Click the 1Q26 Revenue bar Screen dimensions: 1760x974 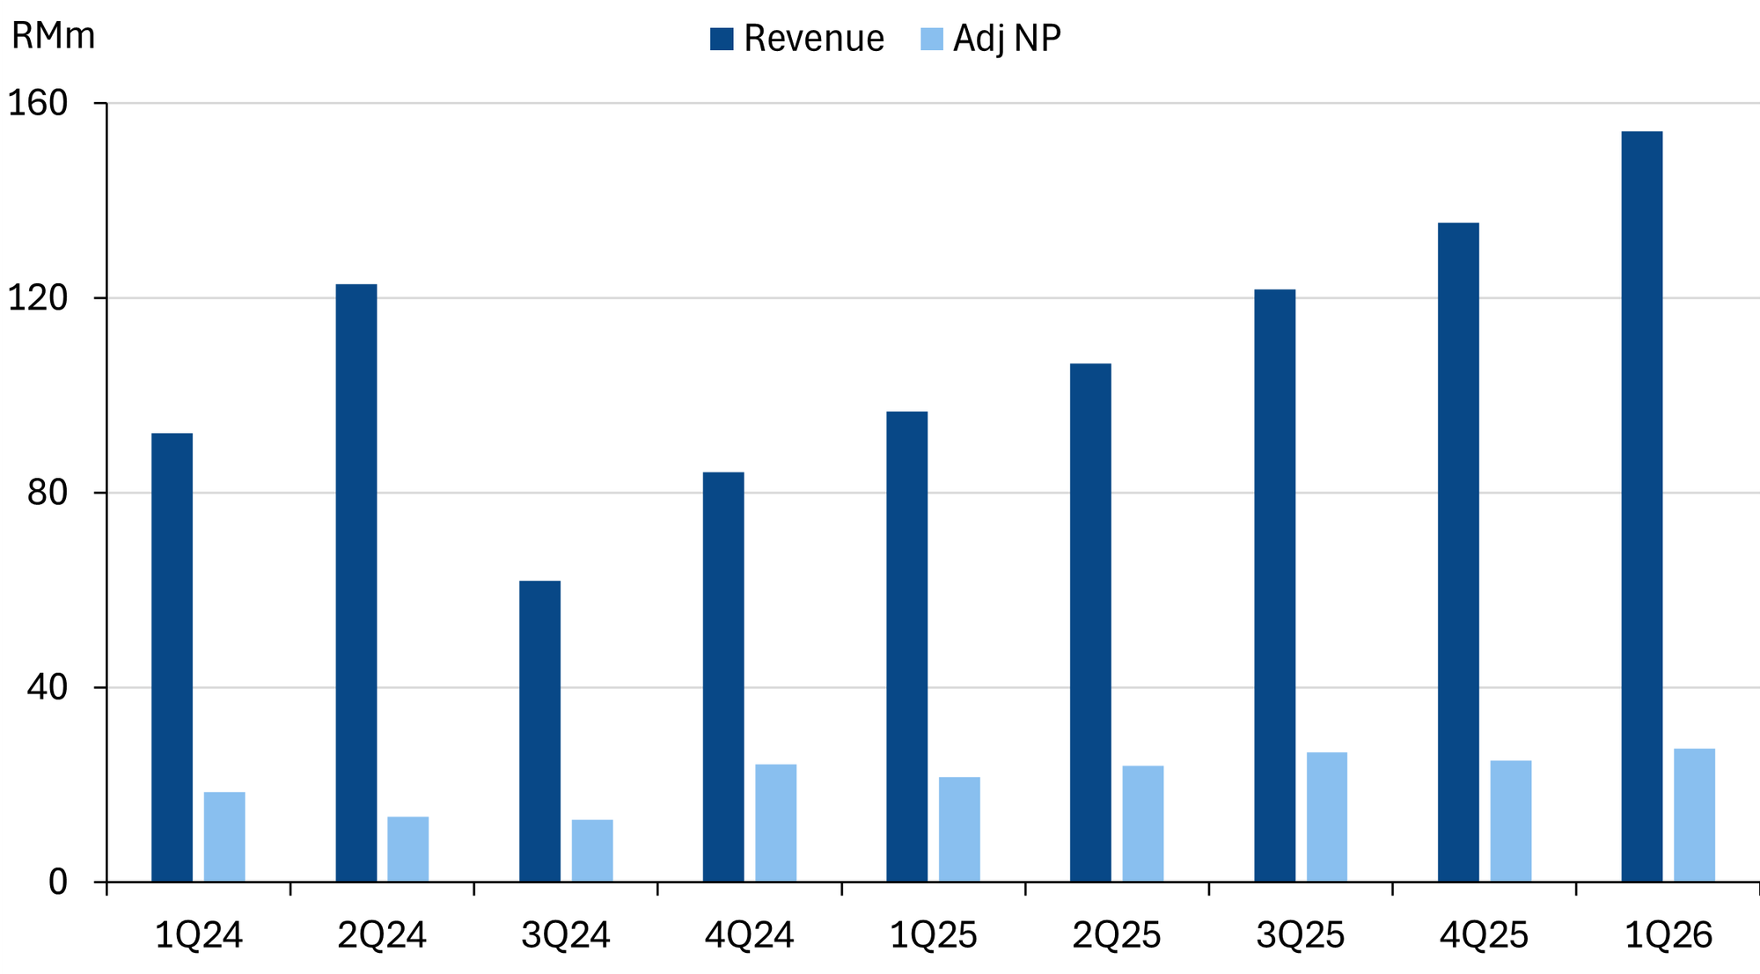[x=1641, y=506]
